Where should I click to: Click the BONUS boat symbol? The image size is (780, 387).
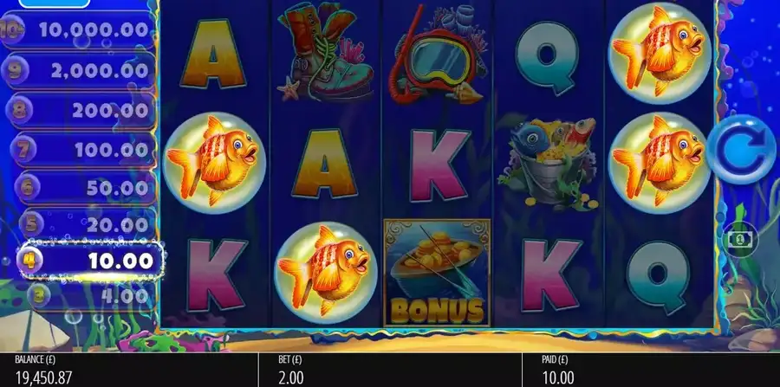[x=437, y=273]
